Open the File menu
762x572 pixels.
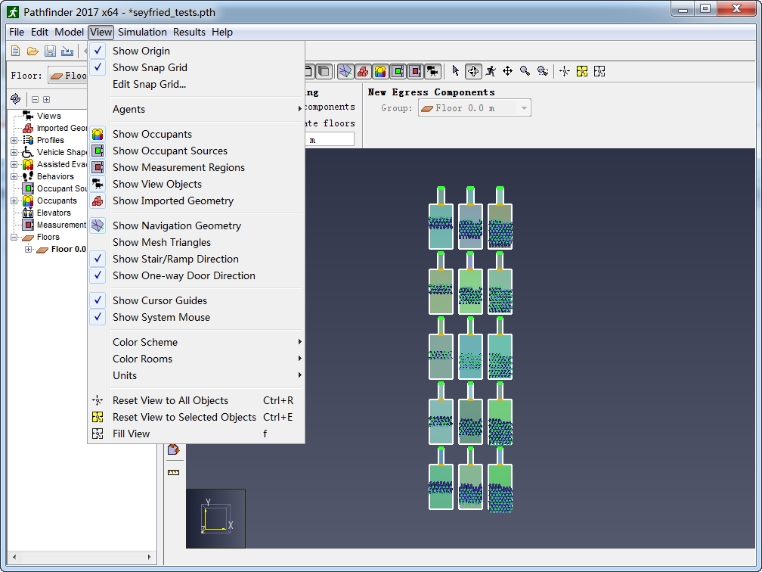tap(17, 32)
